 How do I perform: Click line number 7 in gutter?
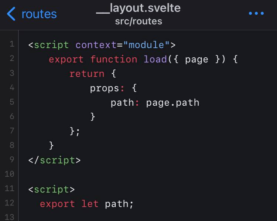pos(12,131)
